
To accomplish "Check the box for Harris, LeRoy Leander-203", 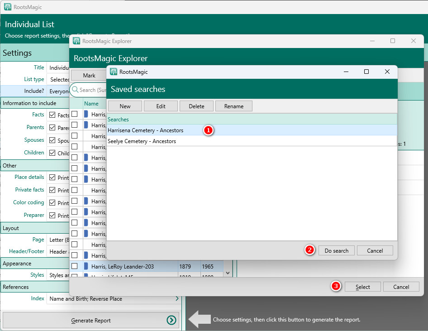I will 75,266.
